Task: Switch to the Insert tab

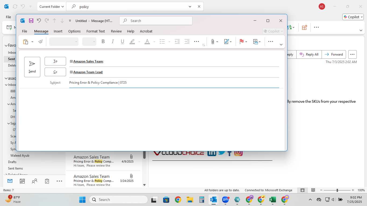Action: pyautogui.click(x=58, y=31)
